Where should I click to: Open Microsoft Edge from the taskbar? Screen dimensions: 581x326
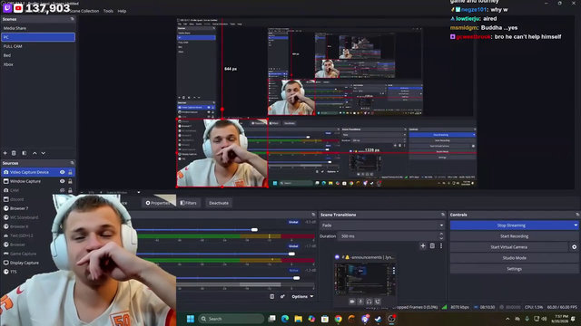coord(285,319)
